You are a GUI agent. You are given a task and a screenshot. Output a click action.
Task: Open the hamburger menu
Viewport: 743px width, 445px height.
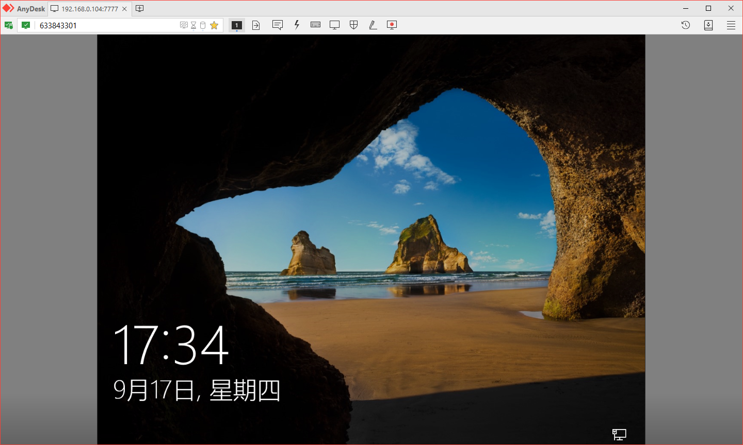(x=731, y=25)
